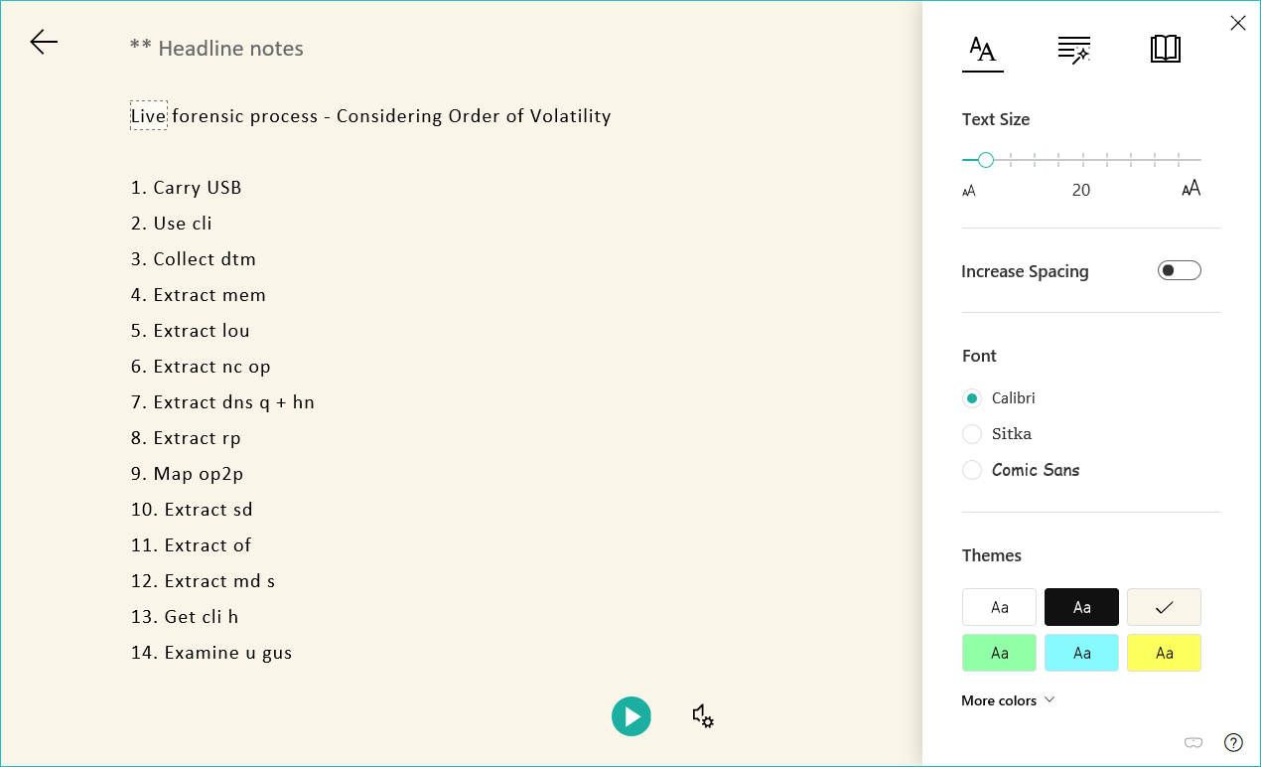This screenshot has width=1261, height=767.
Task: Click the VR headset icon
Action: click(x=1193, y=742)
